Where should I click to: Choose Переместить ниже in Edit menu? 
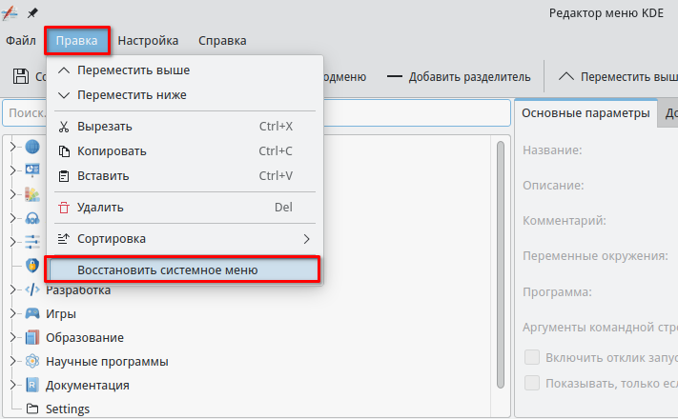[132, 94]
